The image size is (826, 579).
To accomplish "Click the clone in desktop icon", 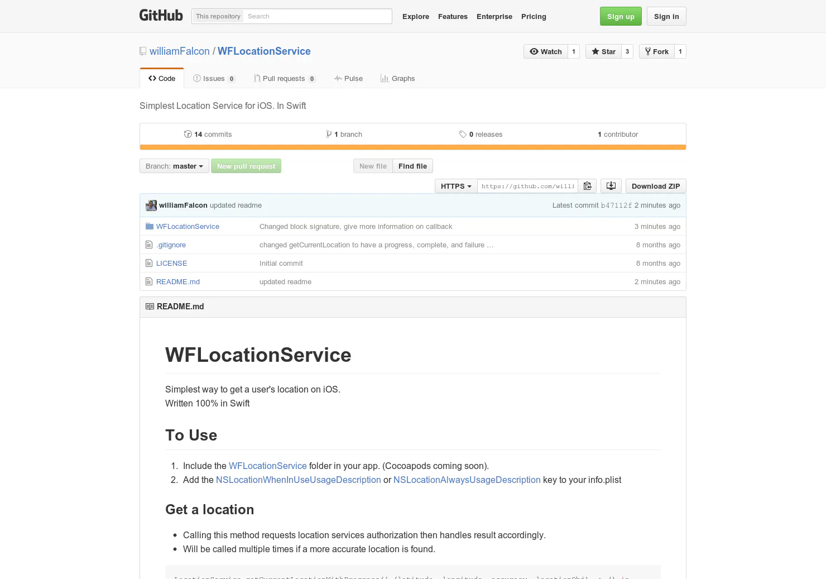I will [x=611, y=186].
